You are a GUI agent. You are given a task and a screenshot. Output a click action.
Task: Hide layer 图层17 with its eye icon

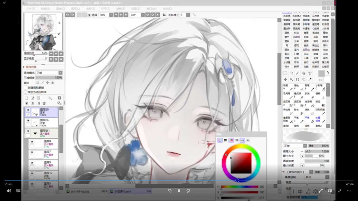pyautogui.click(x=32, y=173)
